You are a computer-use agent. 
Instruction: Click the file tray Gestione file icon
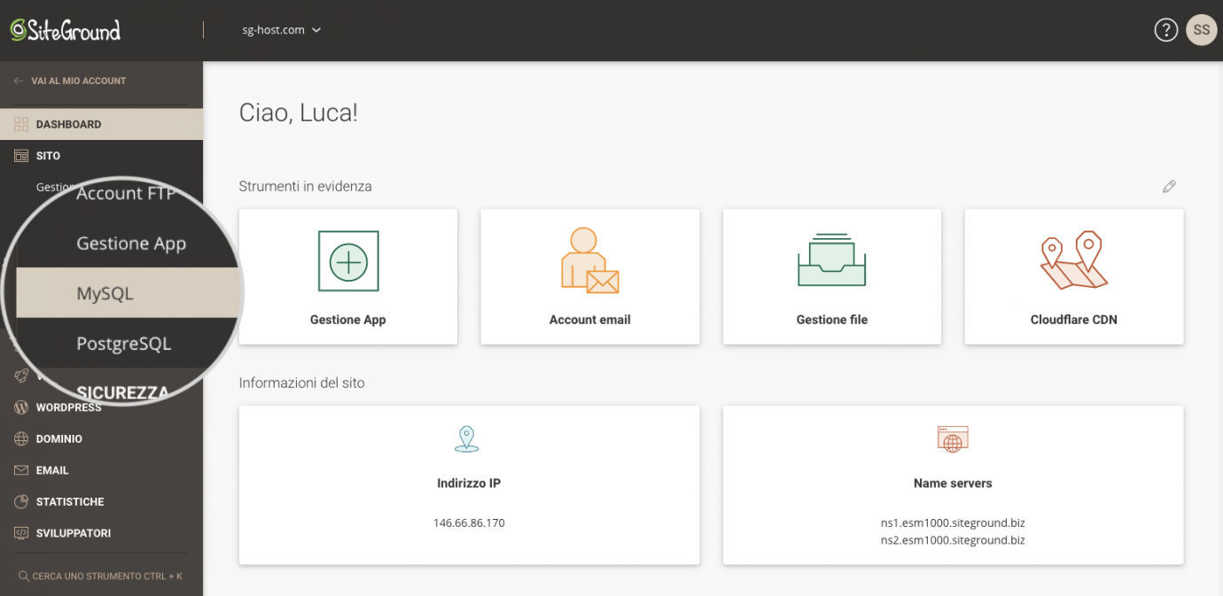832,260
